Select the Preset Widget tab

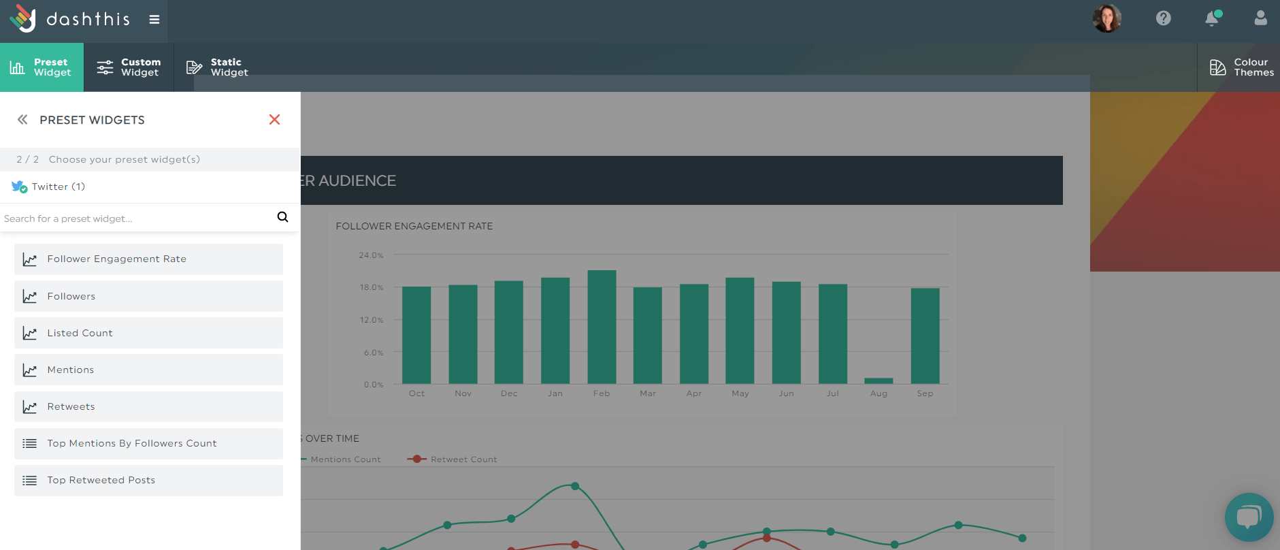click(42, 67)
